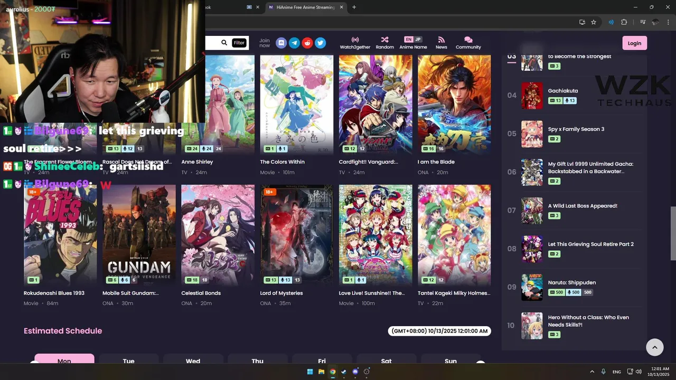The width and height of the screenshot is (676, 380).
Task: Click the install app icon in address bar
Action: 582,22
